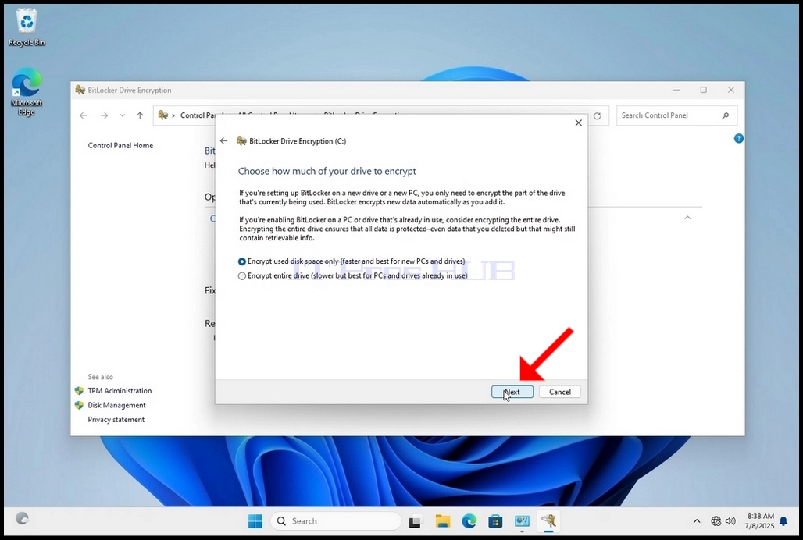Open Disk Management link
Image resolution: width=803 pixels, height=540 pixels.
pos(116,405)
